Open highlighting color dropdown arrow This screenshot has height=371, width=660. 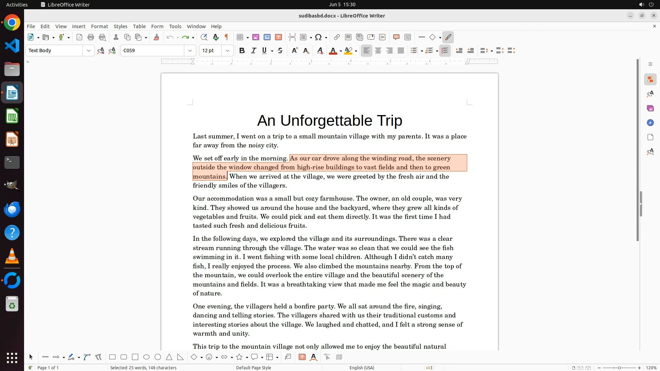coord(356,51)
